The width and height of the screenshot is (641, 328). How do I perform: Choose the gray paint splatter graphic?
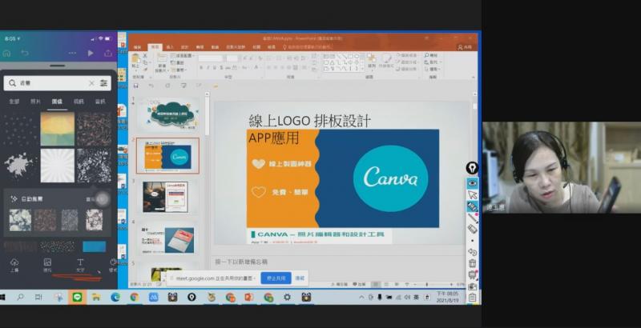point(18,165)
